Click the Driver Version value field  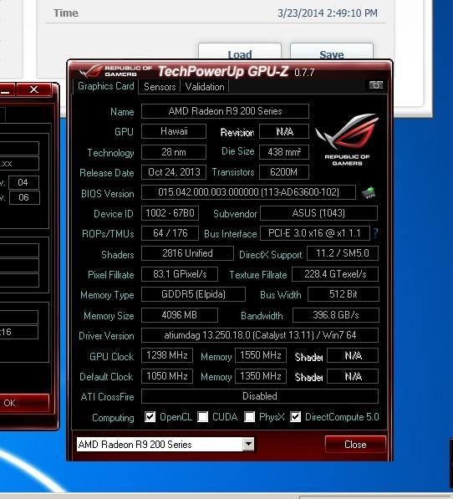point(260,335)
